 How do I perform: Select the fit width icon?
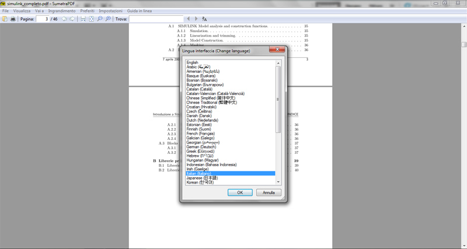coord(83,19)
